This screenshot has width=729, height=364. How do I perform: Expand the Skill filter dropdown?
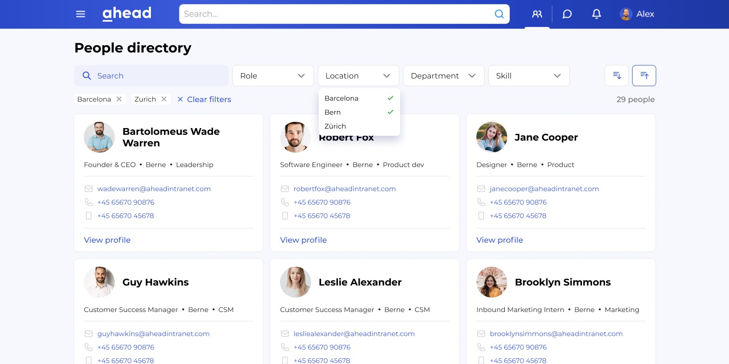[x=529, y=76]
